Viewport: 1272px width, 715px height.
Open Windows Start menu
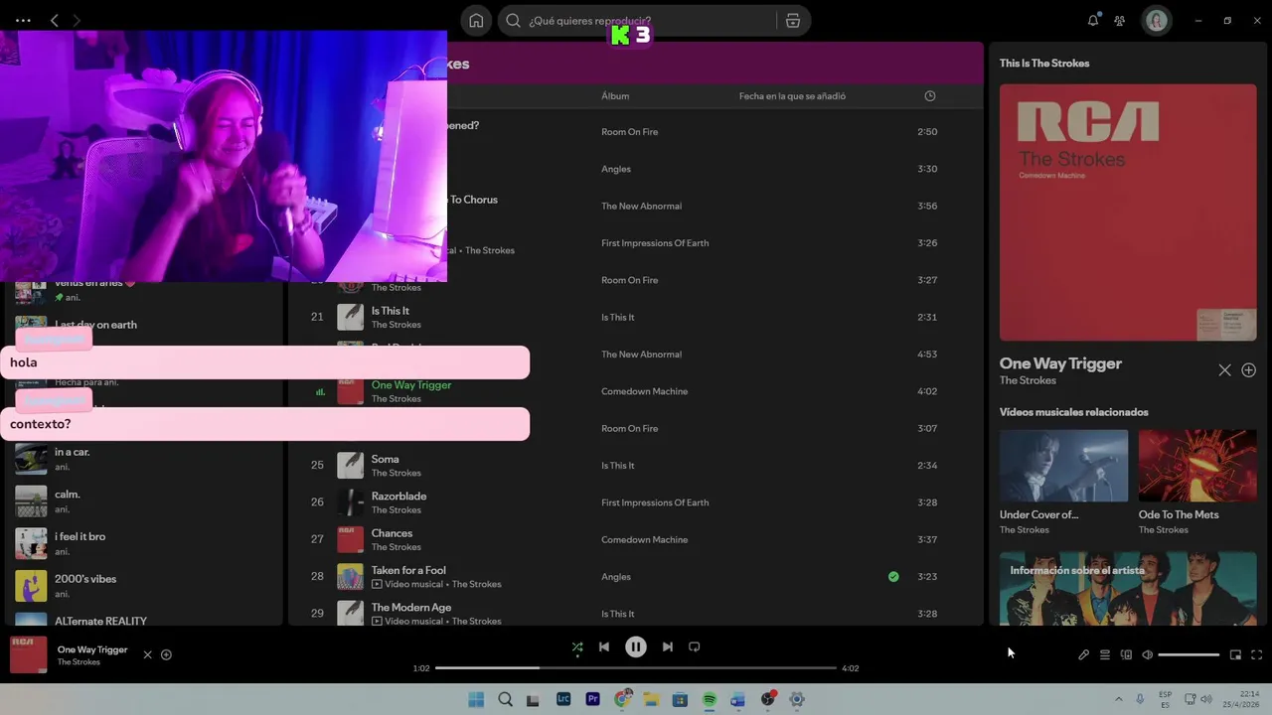pyautogui.click(x=476, y=699)
